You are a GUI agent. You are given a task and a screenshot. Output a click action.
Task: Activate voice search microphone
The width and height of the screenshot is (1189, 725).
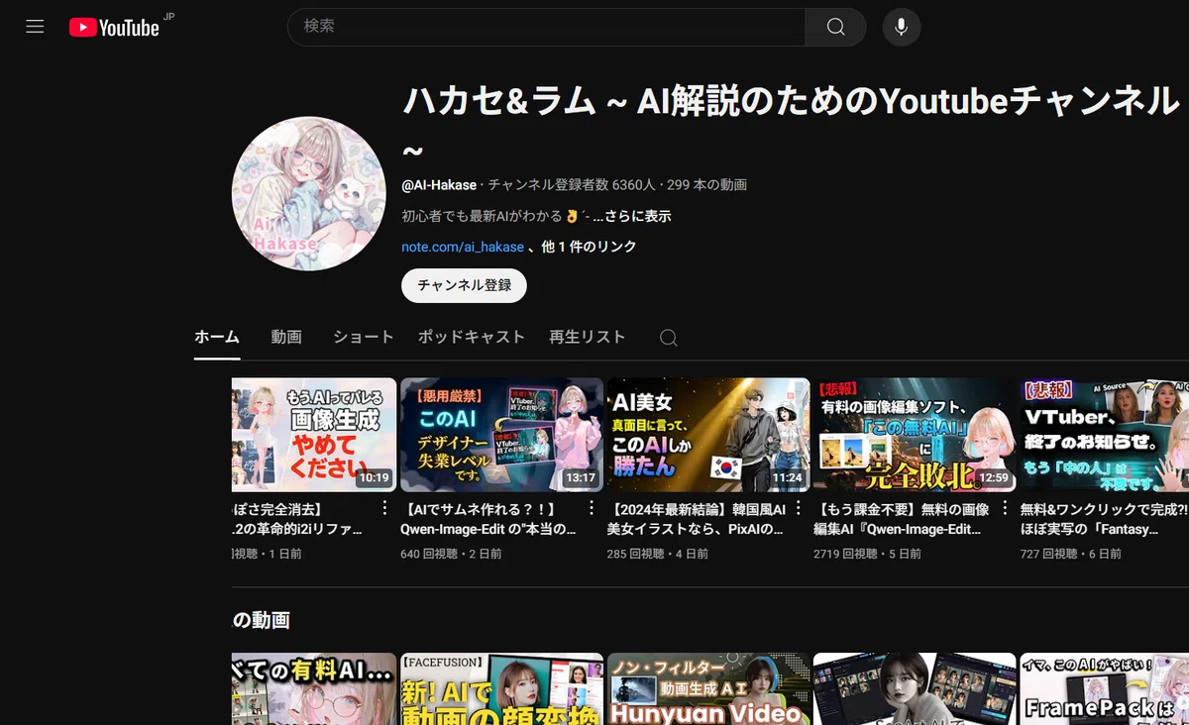(901, 27)
